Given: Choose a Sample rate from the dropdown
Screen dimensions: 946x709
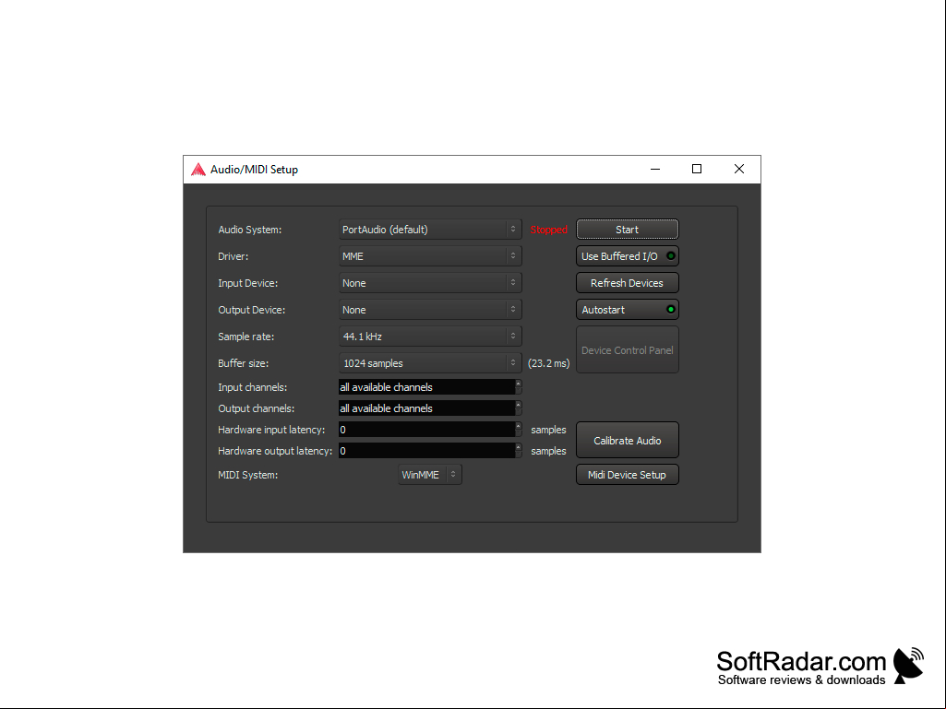Looking at the screenshot, I should point(430,337).
